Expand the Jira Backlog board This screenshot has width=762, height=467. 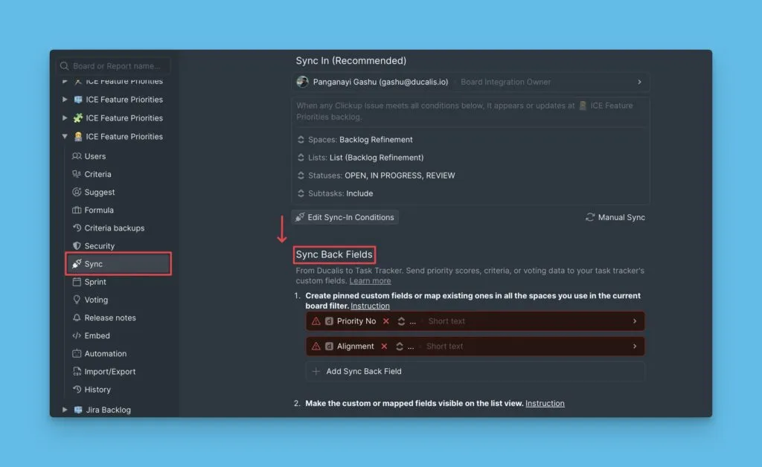pyautogui.click(x=65, y=410)
